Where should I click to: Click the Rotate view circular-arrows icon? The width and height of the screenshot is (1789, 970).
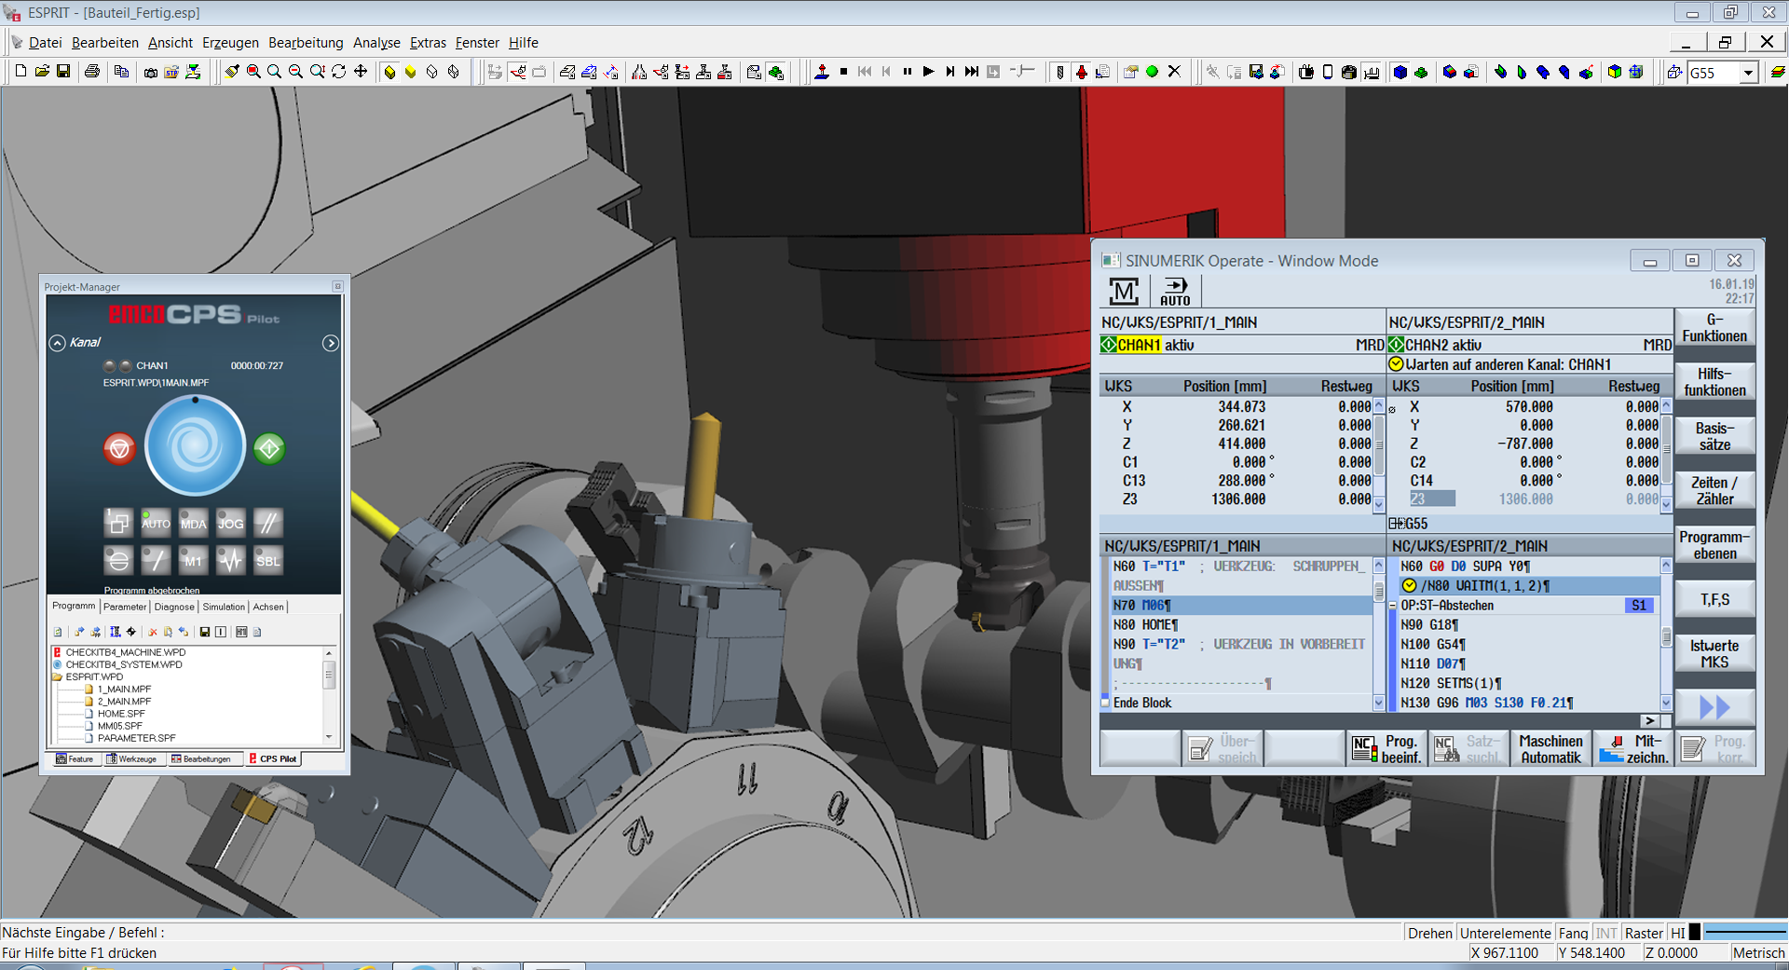339,72
